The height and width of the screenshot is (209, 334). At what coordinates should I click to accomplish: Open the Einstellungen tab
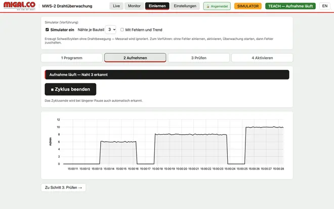point(185,6)
